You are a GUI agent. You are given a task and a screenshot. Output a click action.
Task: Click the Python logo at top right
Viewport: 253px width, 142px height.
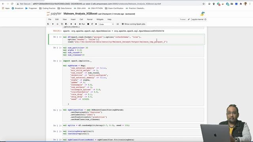pos(202,14)
